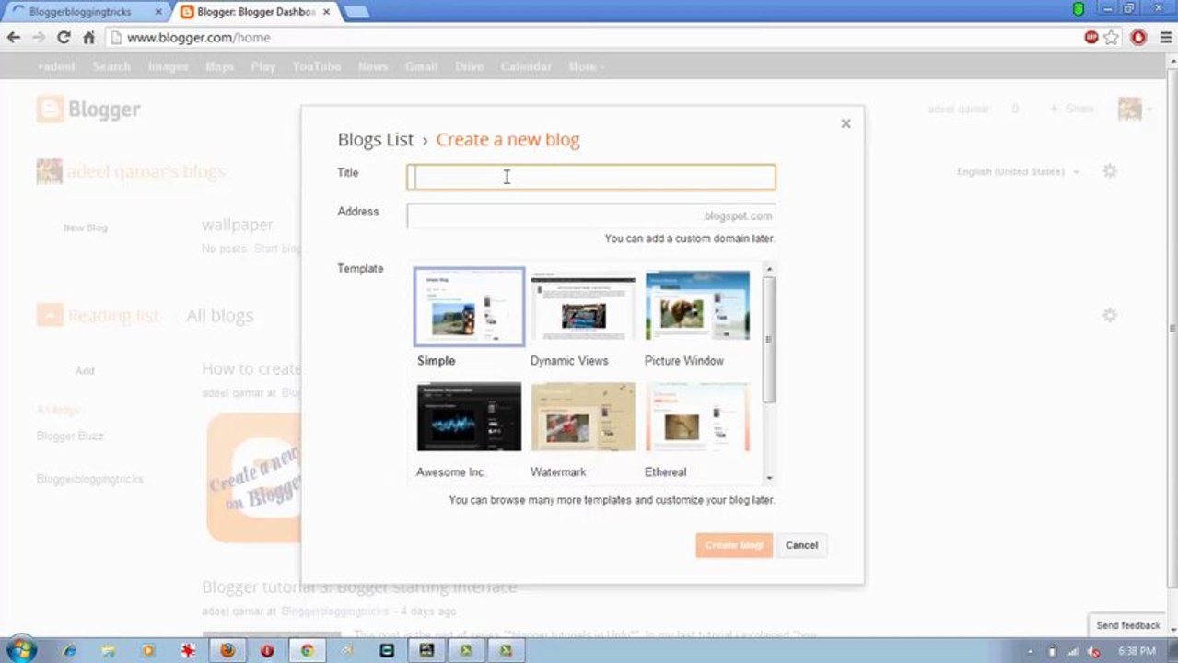Click the New Blog button
Viewport: 1178px width, 663px height.
[85, 227]
